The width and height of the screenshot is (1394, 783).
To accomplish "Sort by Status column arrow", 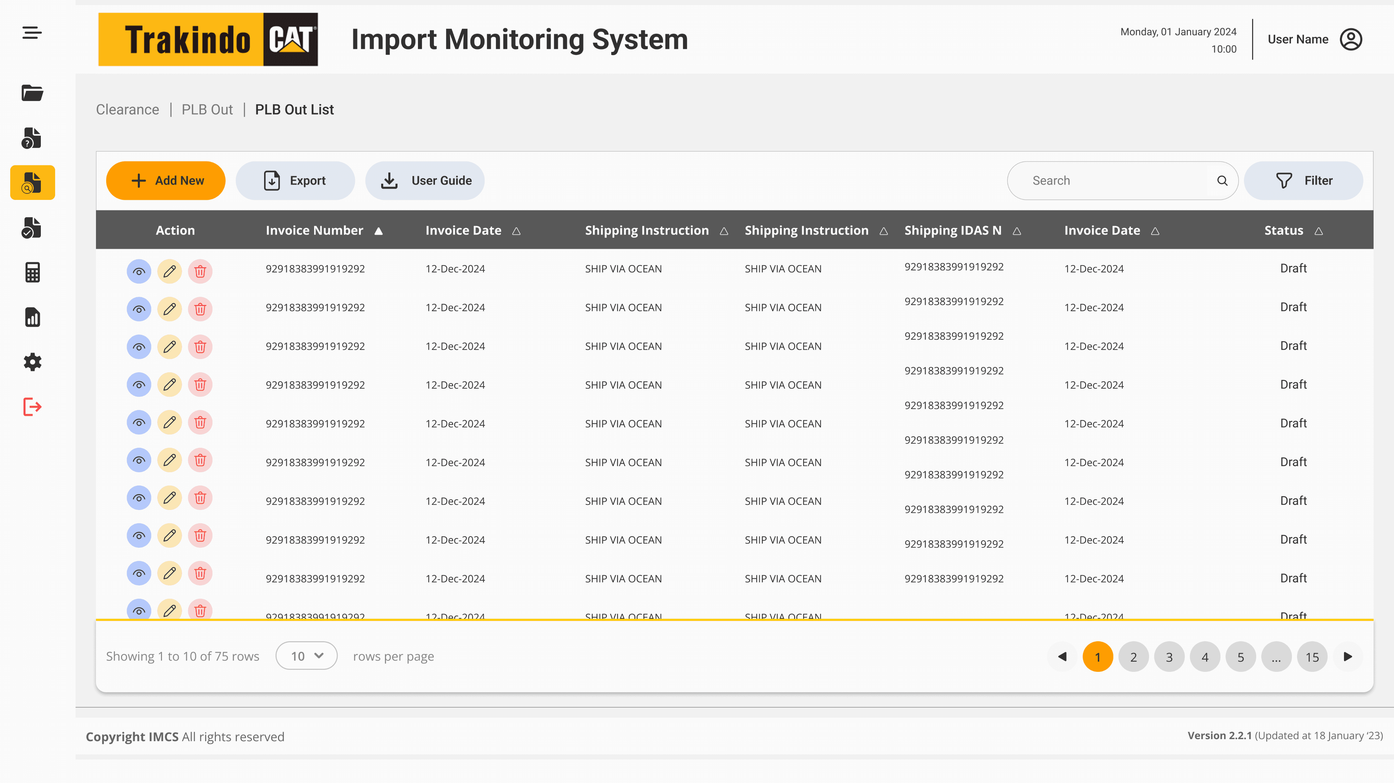I will point(1319,231).
